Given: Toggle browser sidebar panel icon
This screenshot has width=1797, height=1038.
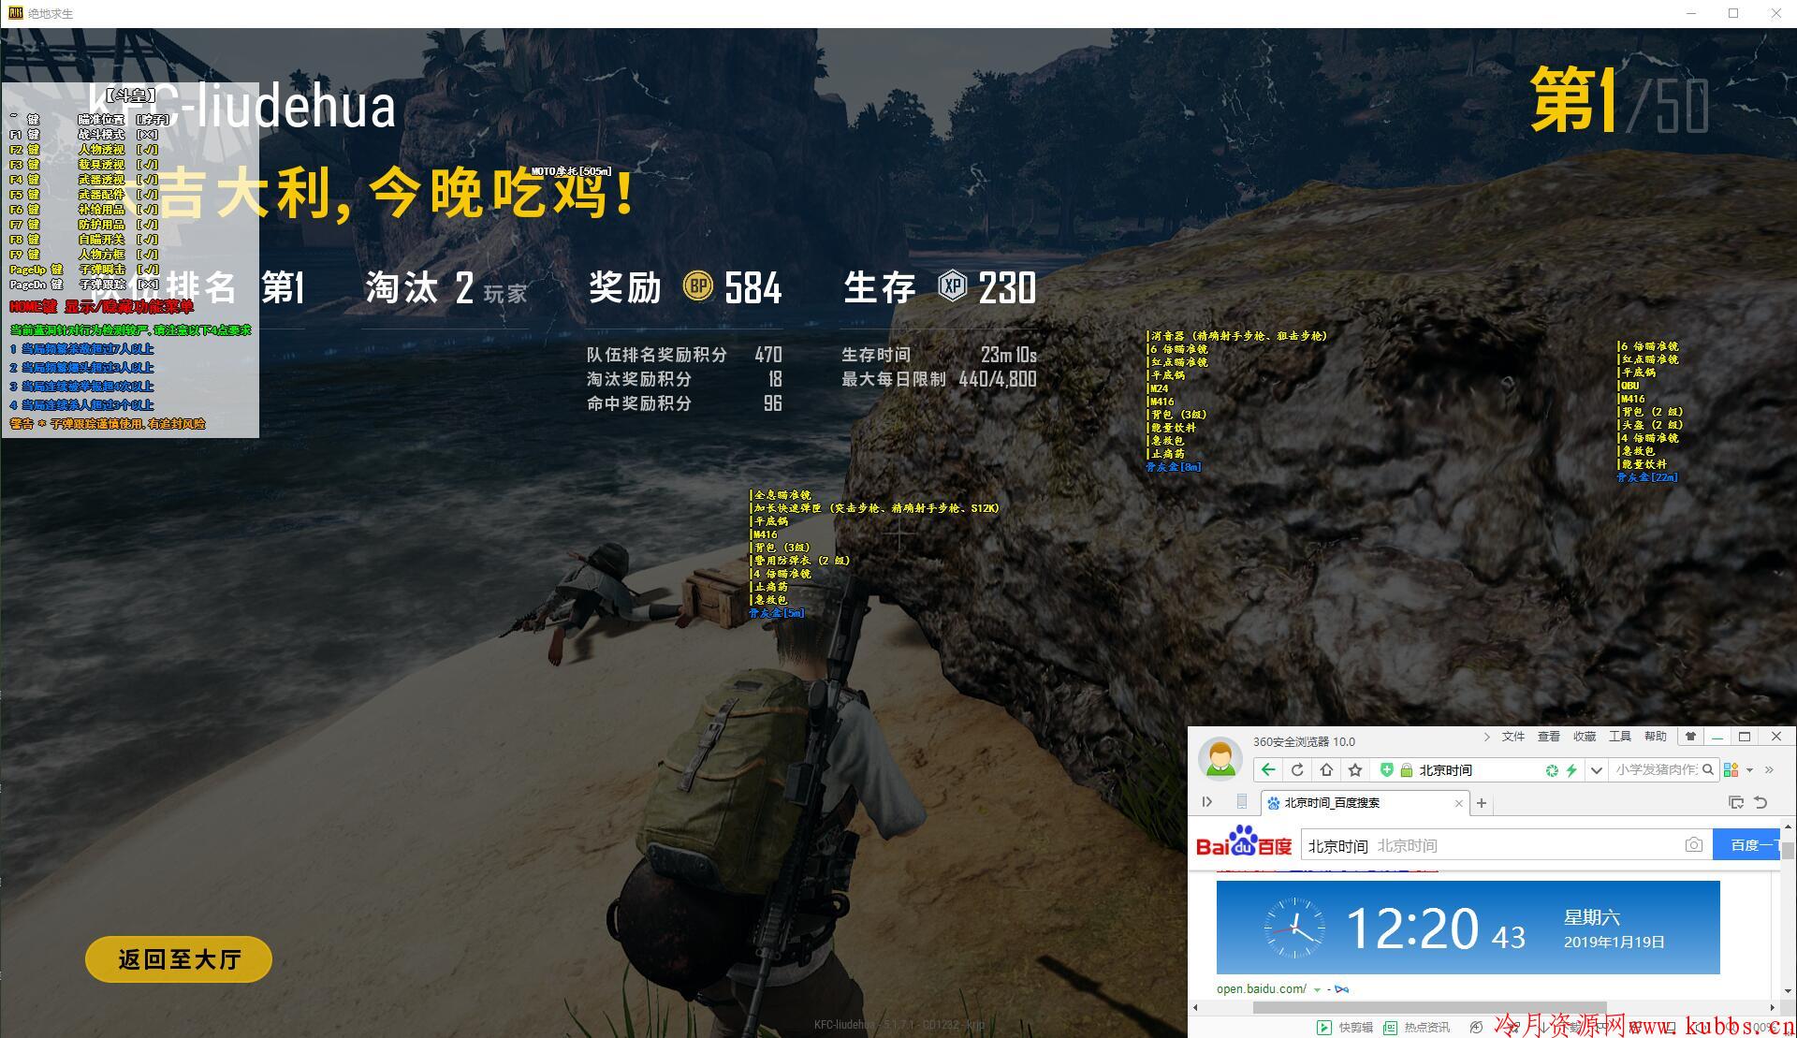Looking at the screenshot, I should pos(1207,802).
